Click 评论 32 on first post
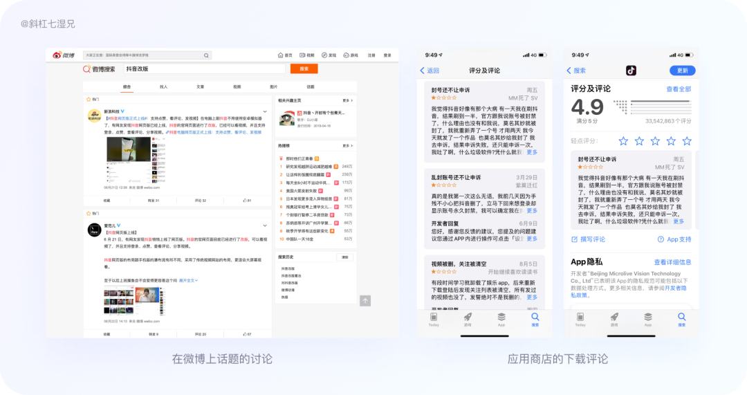This screenshot has height=395, width=747. click(x=201, y=201)
